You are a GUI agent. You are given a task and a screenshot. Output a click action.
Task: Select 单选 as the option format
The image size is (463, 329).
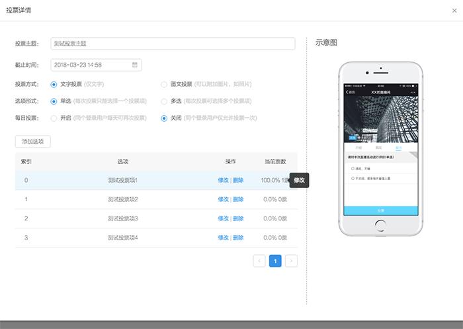point(54,101)
